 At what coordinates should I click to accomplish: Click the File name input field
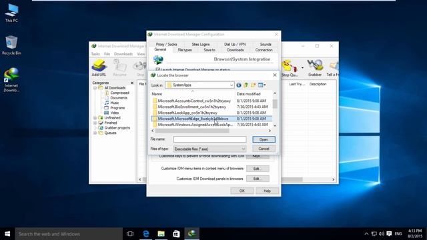209,139
